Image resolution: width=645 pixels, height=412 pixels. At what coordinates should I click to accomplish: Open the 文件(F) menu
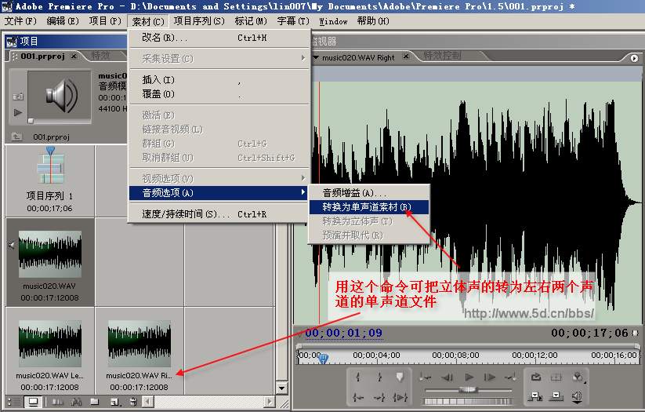pos(20,21)
